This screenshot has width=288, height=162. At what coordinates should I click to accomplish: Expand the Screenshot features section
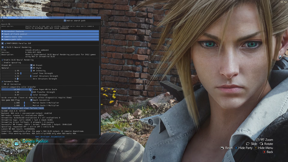50,31
